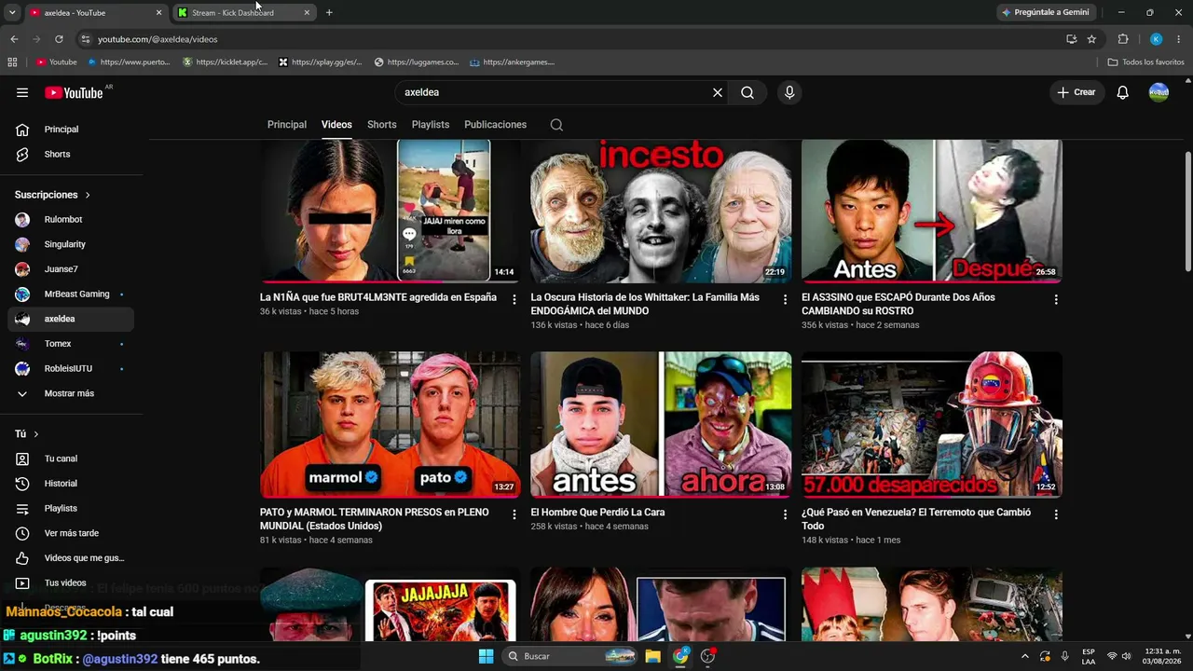Image resolution: width=1193 pixels, height=671 pixels.
Task: Search within the axeldea channel
Action: tap(556, 125)
